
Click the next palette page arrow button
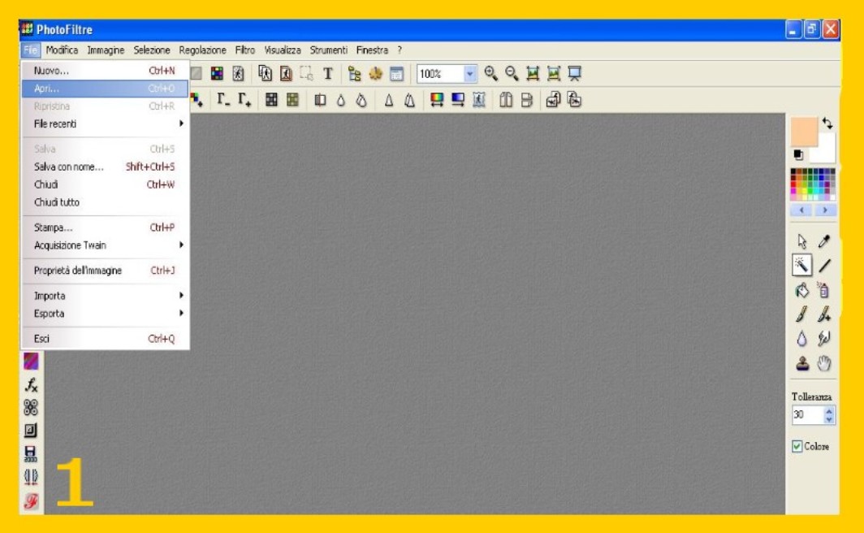tap(825, 210)
